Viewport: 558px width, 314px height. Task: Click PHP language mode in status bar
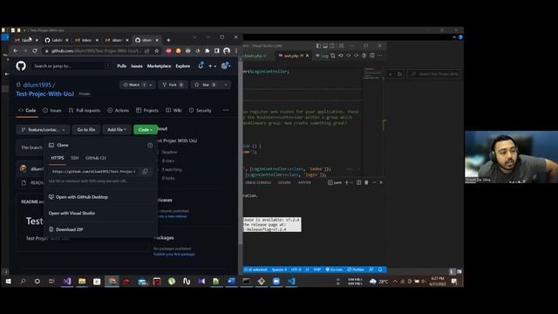pyautogui.click(x=316, y=270)
